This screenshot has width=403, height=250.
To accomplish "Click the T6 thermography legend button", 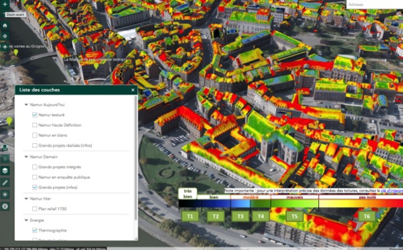I will point(367,216).
